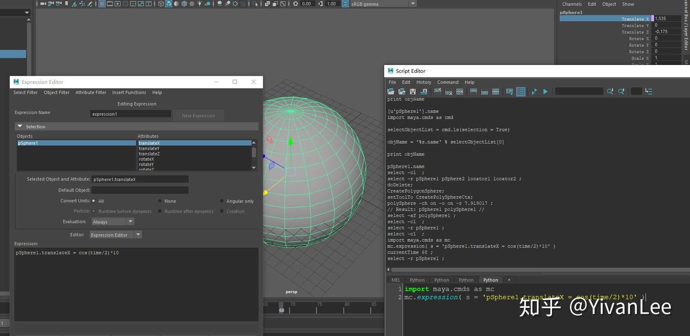Open the Show menu in Channel Box
Image resolution: width=690 pixels, height=336 pixels.
628,4
